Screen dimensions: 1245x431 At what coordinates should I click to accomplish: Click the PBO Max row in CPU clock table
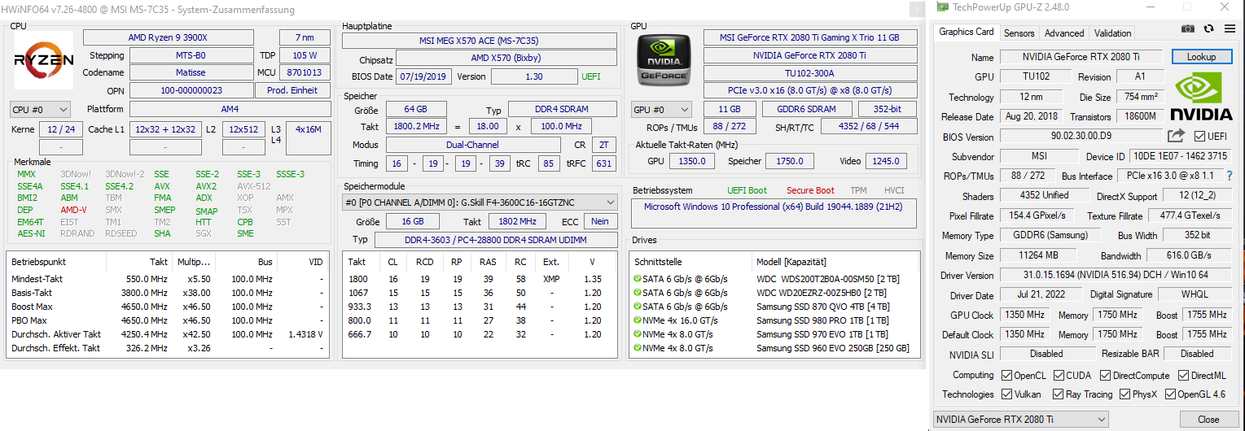[168, 320]
